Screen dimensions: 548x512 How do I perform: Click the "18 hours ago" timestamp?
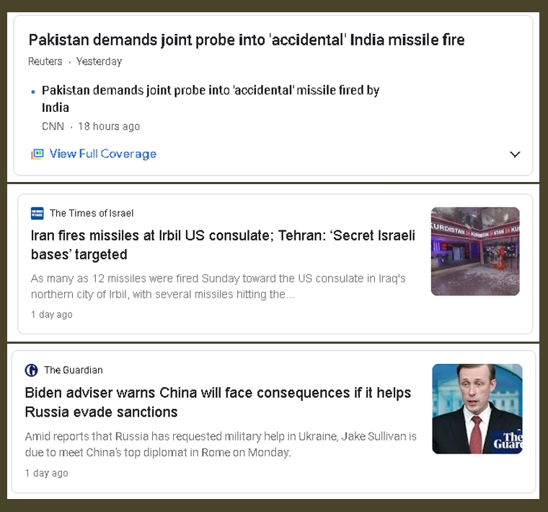(x=109, y=126)
